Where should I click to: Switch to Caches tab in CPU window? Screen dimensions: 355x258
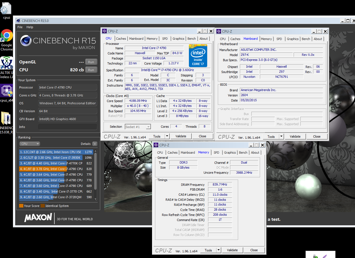click(x=121, y=39)
